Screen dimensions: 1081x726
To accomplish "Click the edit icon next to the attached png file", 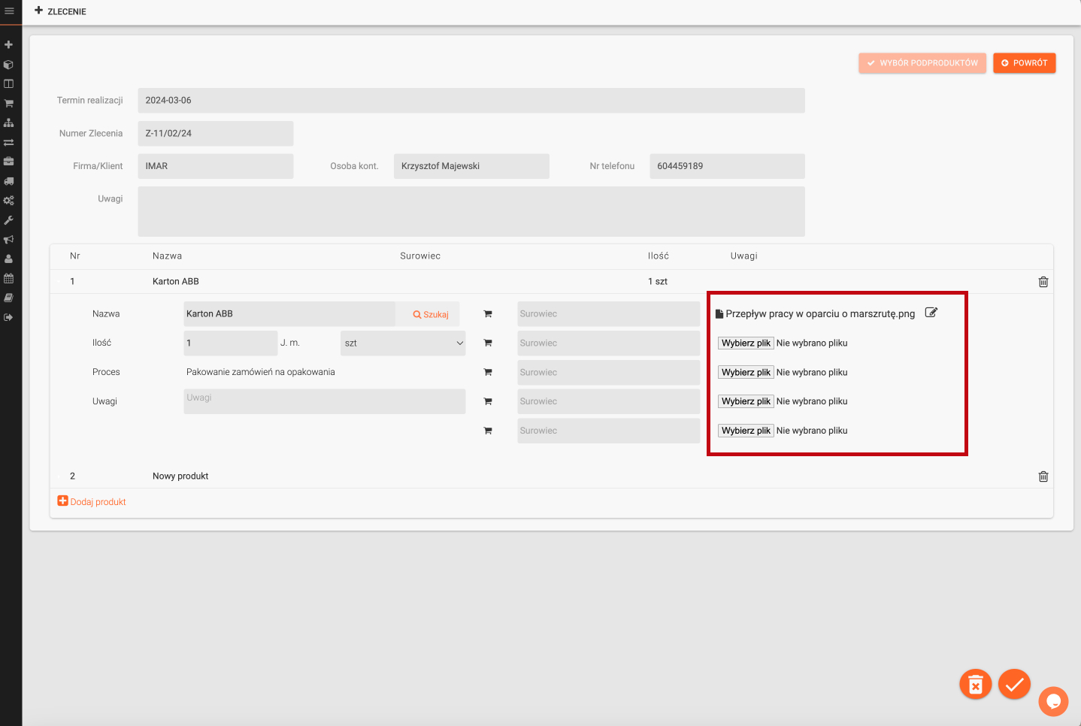I will 931,313.
